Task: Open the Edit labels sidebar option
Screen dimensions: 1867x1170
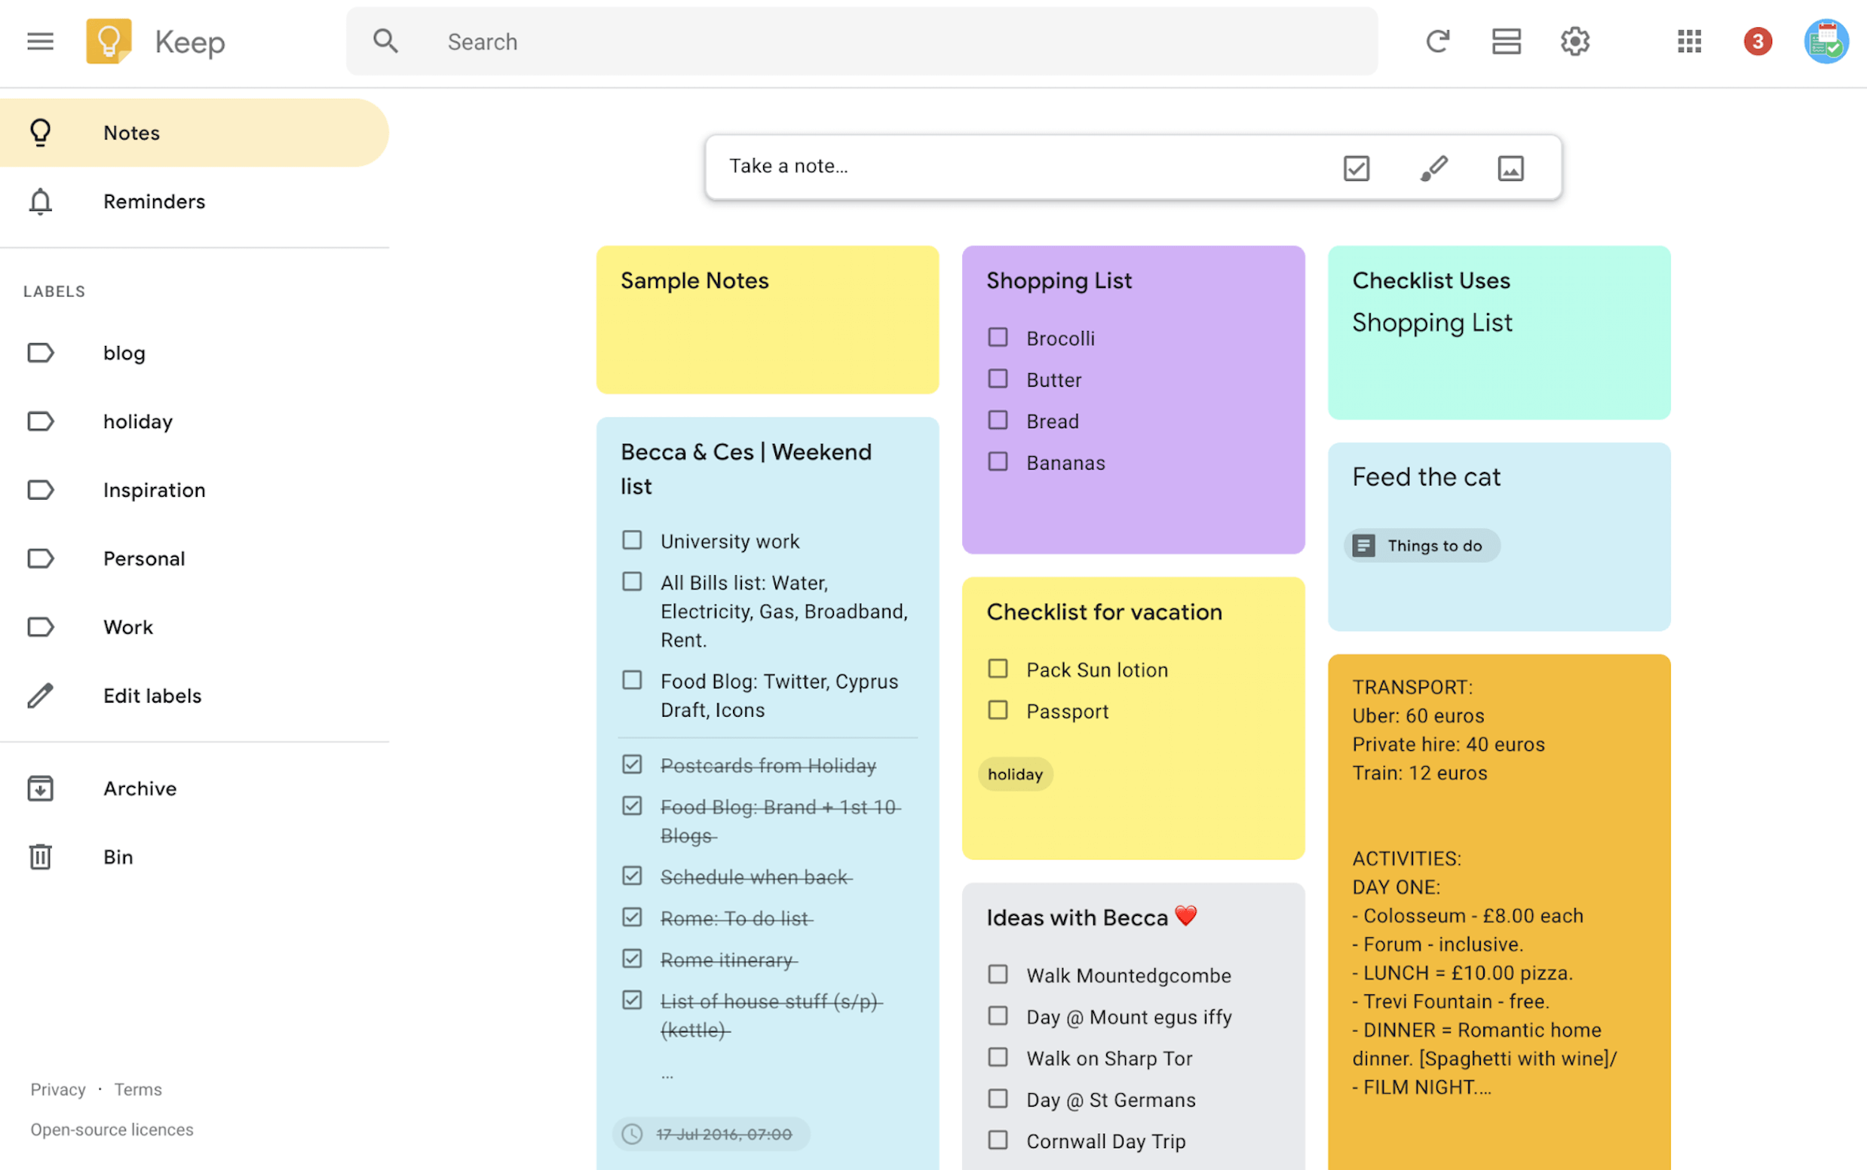Action: coord(152,696)
